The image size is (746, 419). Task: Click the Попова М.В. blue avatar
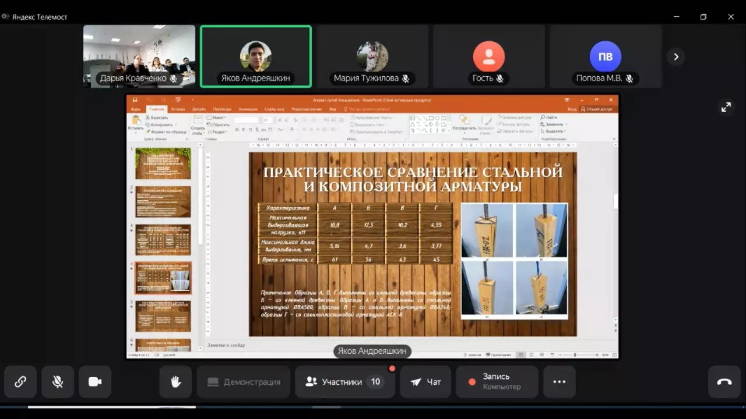pos(606,56)
